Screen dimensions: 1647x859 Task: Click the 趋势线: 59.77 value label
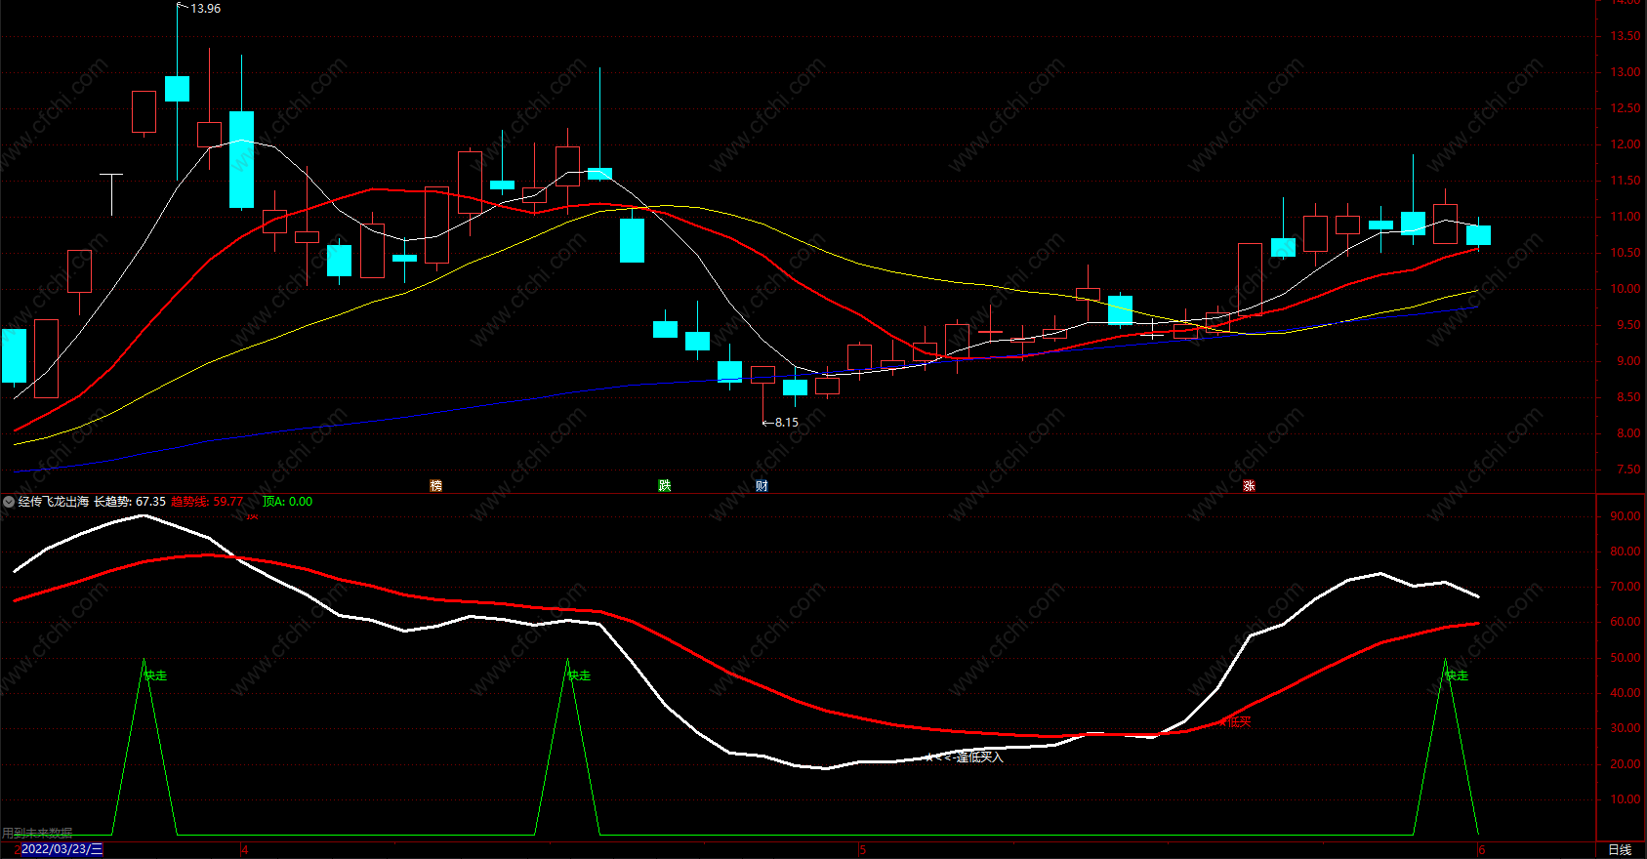pos(207,502)
